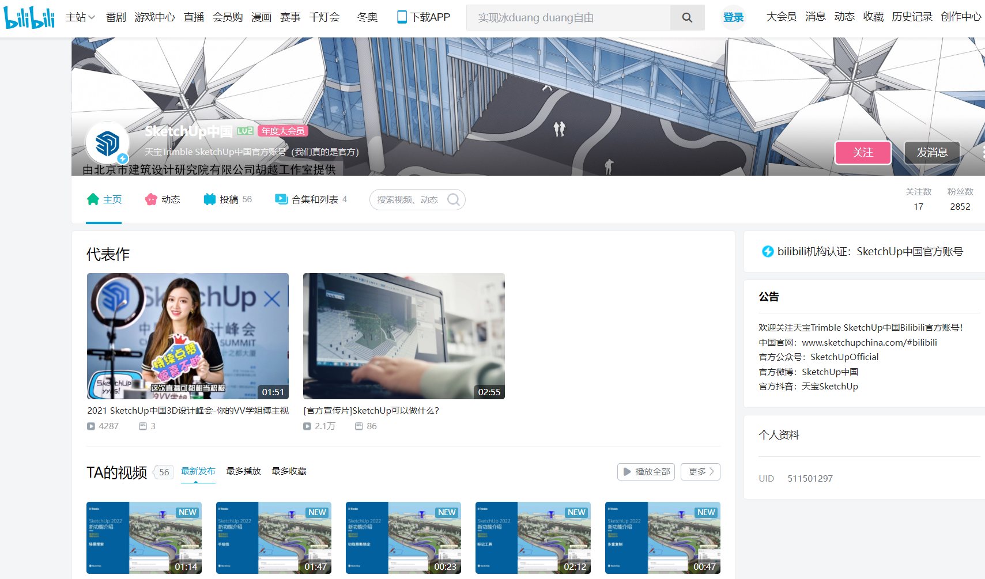Open 动态 in top navigation

[x=844, y=17]
